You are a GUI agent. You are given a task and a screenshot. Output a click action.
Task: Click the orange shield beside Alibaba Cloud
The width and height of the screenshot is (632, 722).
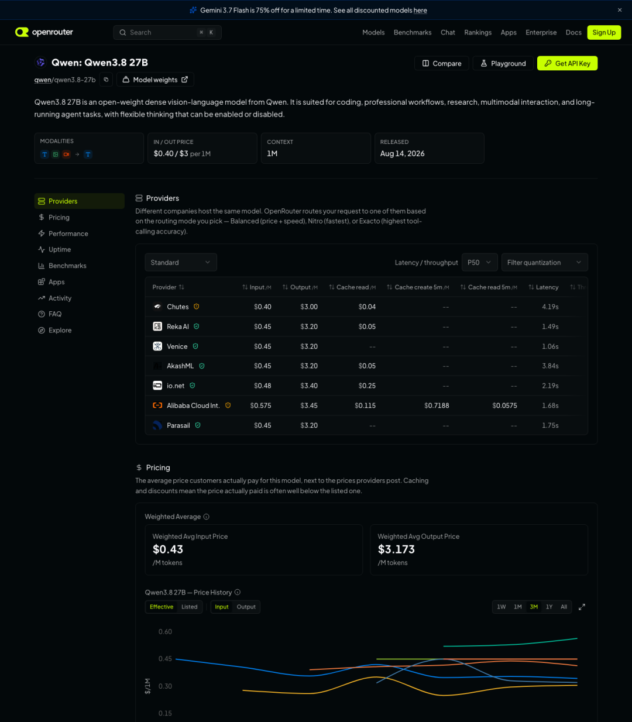228,405
